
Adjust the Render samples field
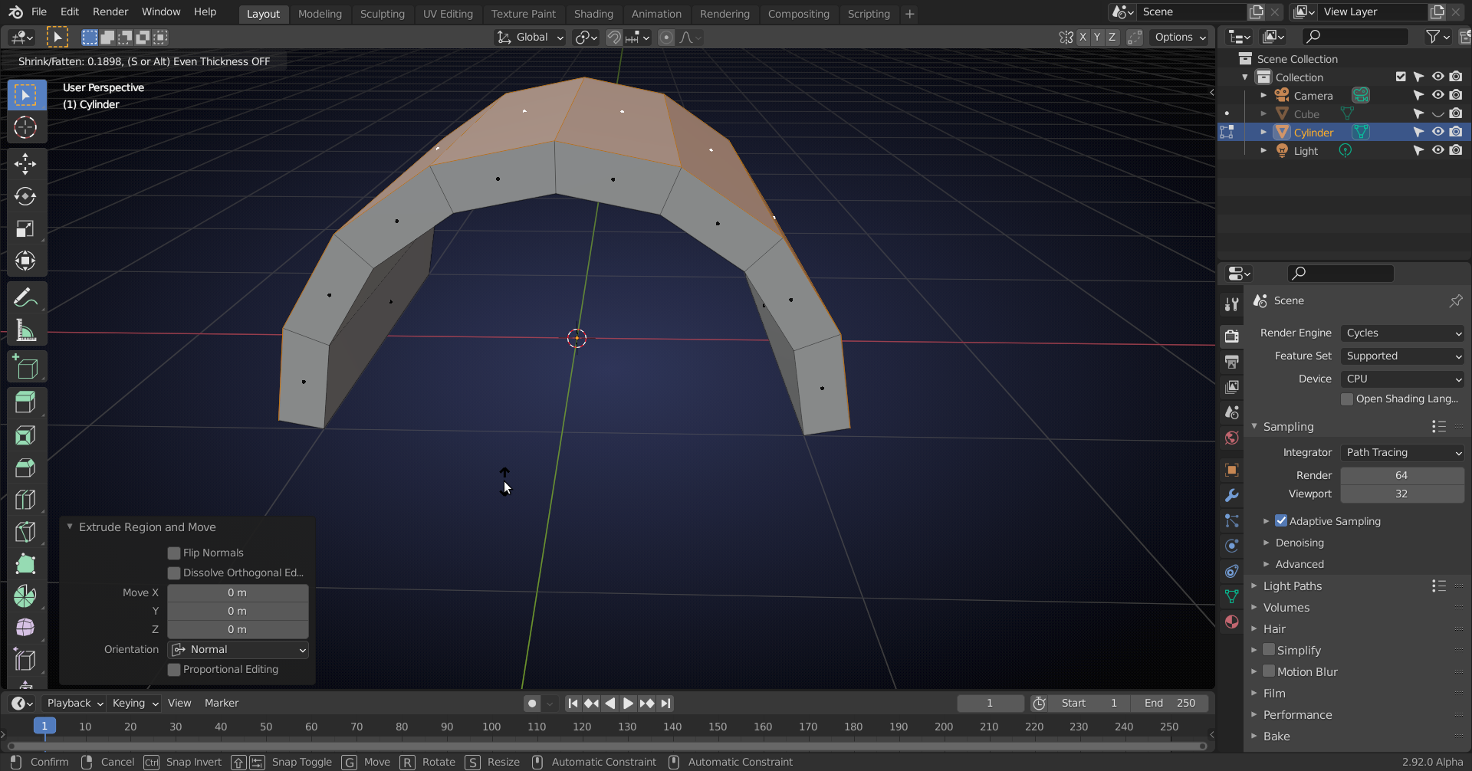1402,476
